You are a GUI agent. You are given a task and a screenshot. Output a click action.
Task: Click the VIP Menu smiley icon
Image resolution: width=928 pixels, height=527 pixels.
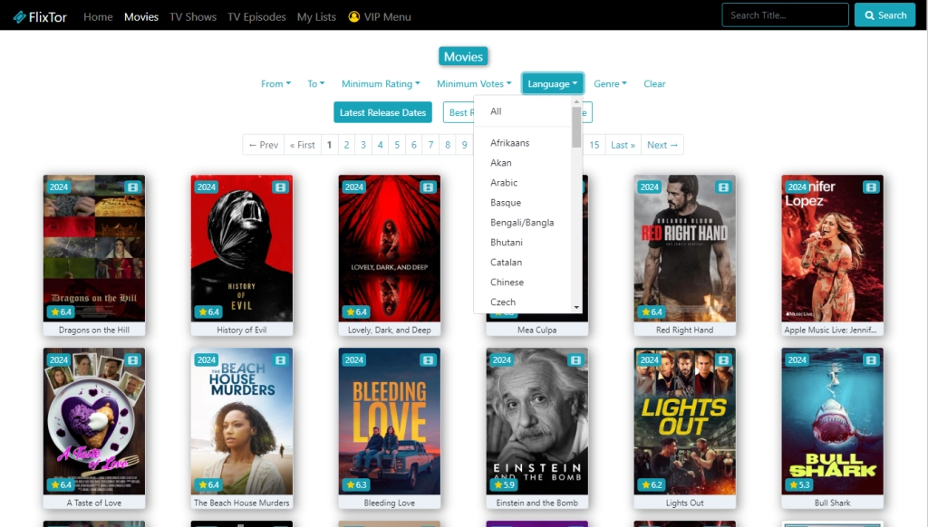[354, 16]
